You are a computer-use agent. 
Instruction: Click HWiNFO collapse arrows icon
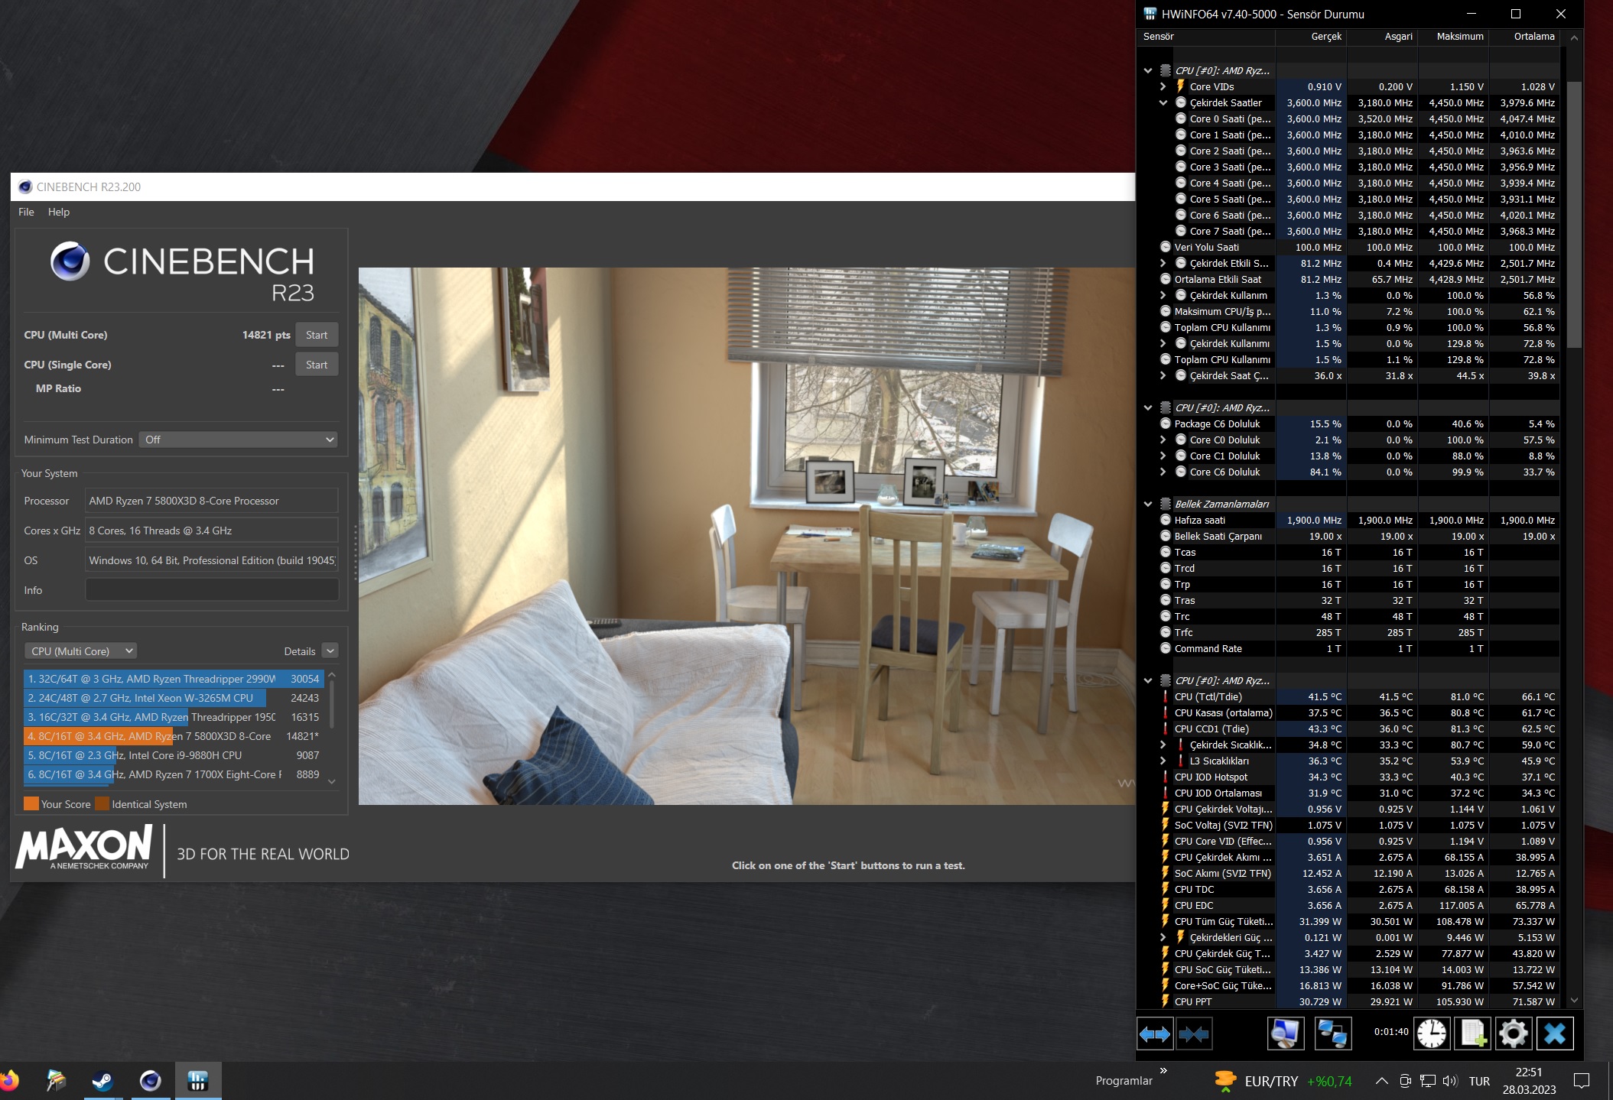[1193, 1034]
